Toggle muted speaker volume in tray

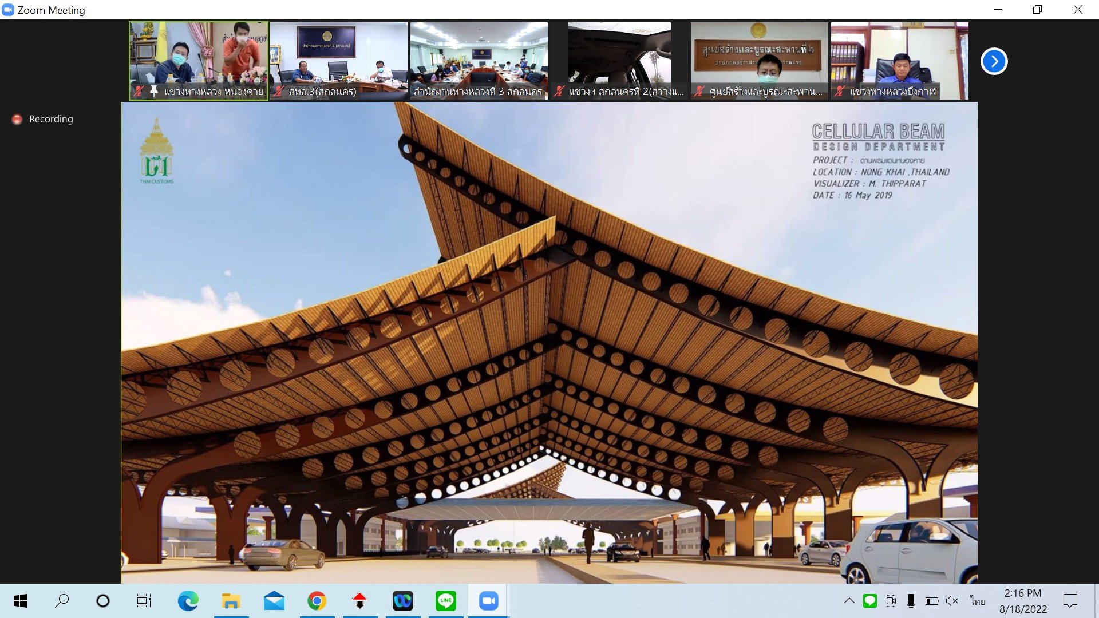952,601
